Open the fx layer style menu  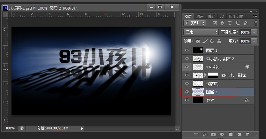[205, 135]
